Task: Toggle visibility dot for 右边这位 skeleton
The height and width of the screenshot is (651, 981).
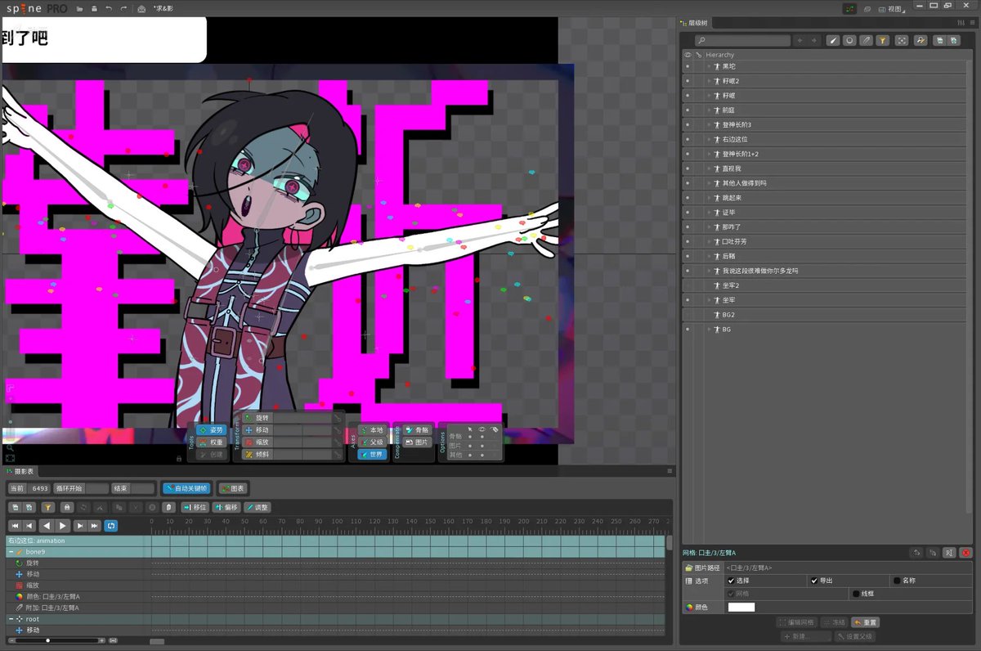Action: coord(688,140)
